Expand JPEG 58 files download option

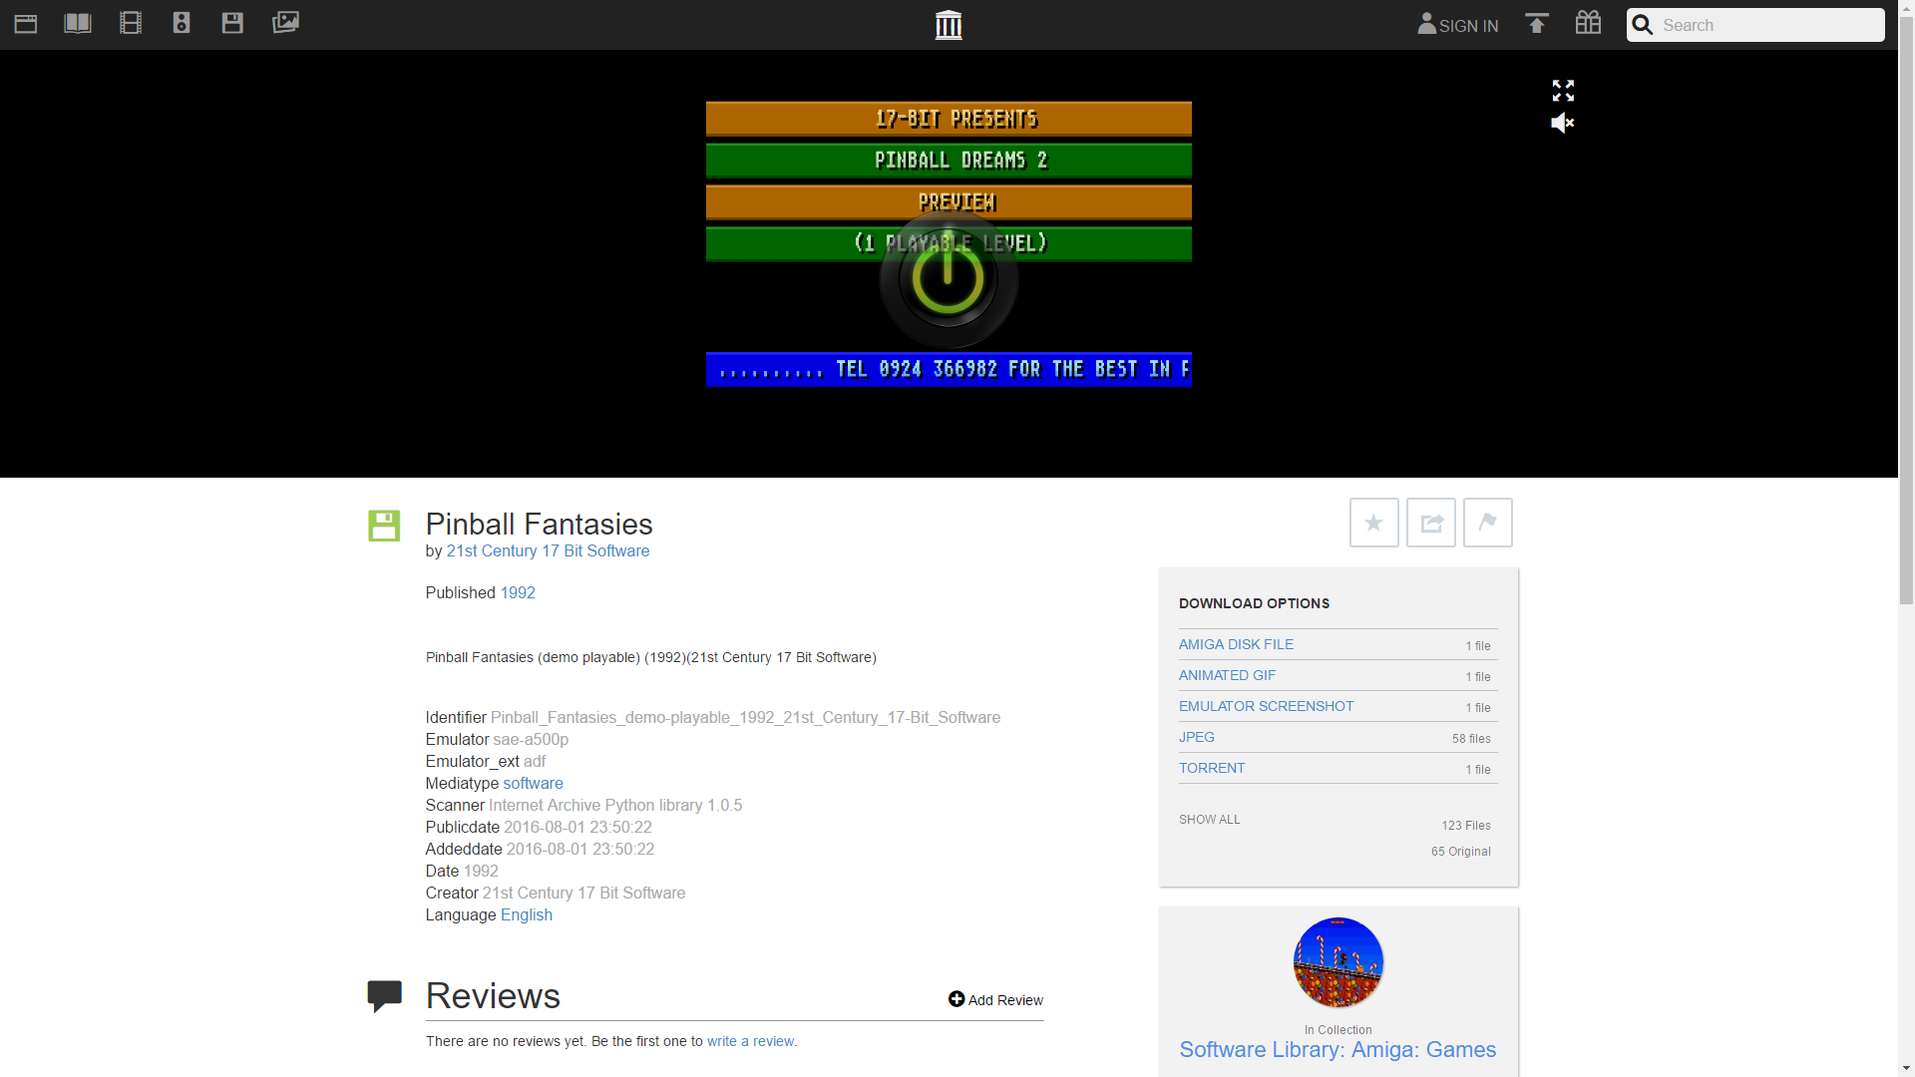[x=1197, y=737]
